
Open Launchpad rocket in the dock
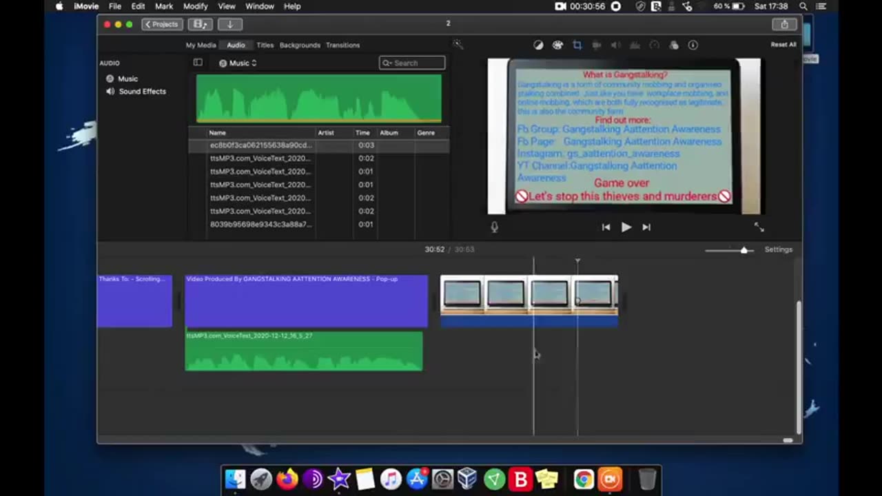coord(261,479)
